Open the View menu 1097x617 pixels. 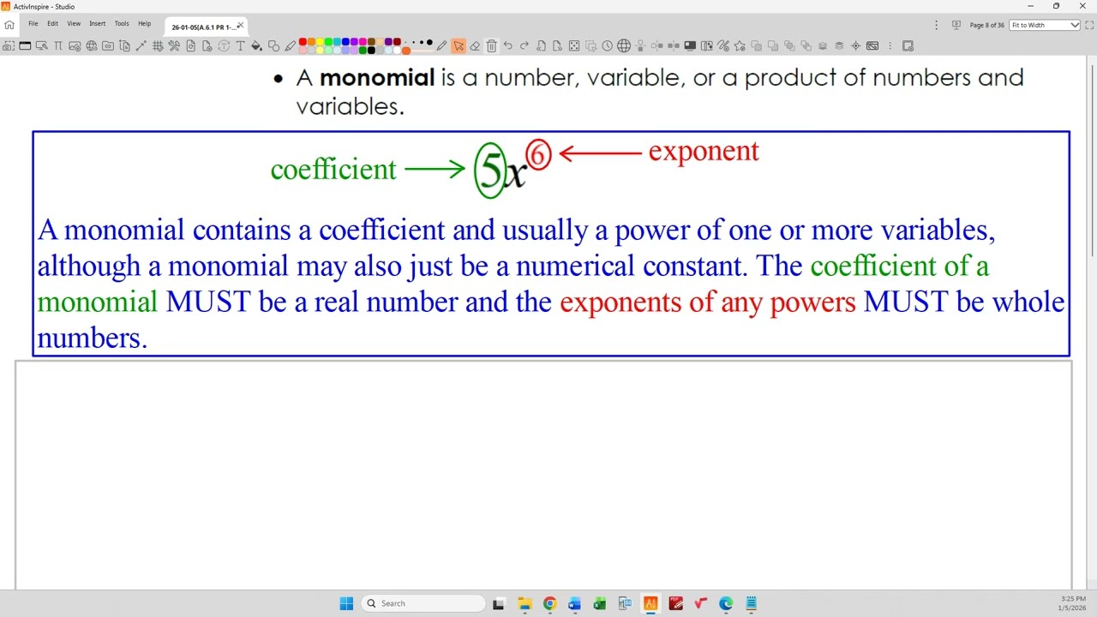click(x=74, y=24)
